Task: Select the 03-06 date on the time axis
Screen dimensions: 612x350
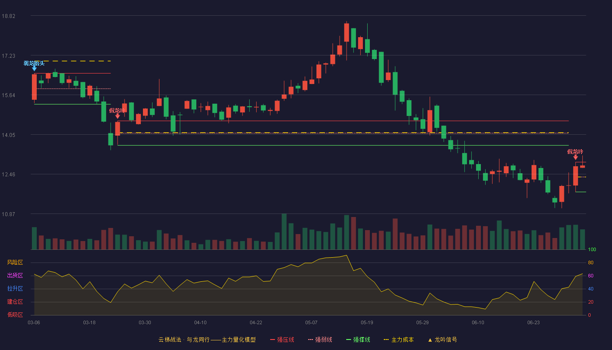Action: tap(34, 322)
